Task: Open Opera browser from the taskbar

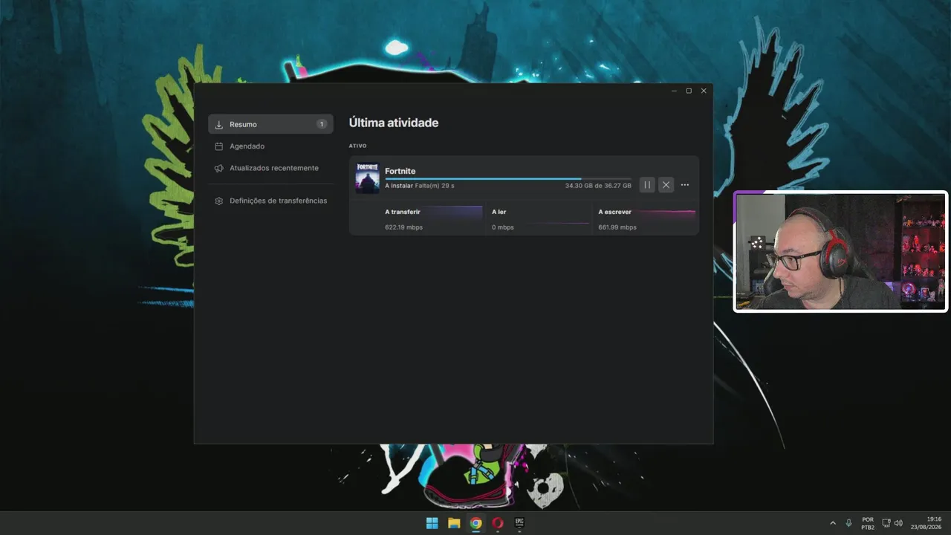Action: 498,523
